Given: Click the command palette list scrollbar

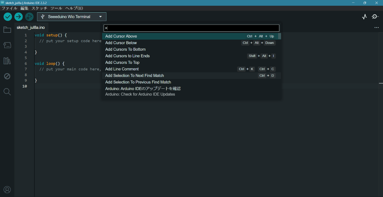Looking at the screenshot, I should (x=280, y=36).
